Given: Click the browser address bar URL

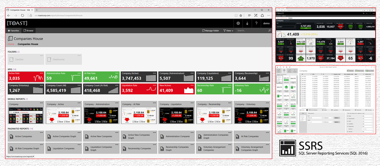Looking at the screenshot, I should [58, 16].
